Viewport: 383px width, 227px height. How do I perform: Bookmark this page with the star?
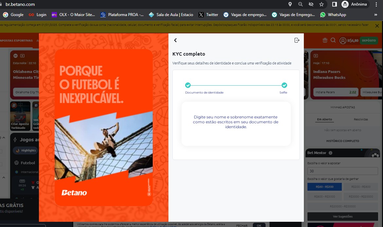(x=322, y=4)
